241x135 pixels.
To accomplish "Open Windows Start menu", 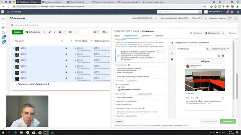I will click(x=3, y=132).
